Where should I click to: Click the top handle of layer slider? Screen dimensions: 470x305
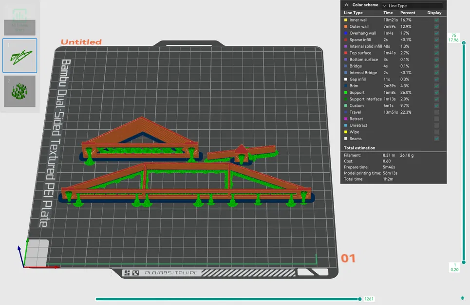(x=464, y=43)
